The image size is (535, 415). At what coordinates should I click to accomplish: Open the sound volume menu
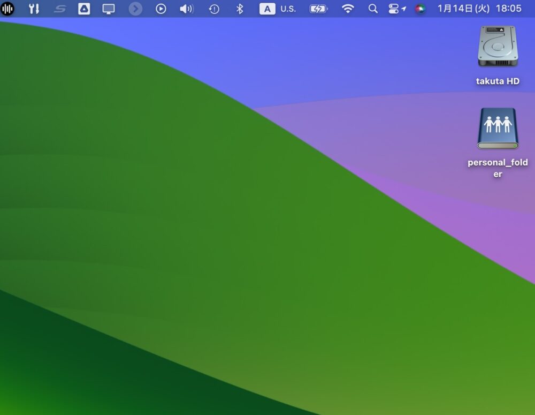click(186, 9)
